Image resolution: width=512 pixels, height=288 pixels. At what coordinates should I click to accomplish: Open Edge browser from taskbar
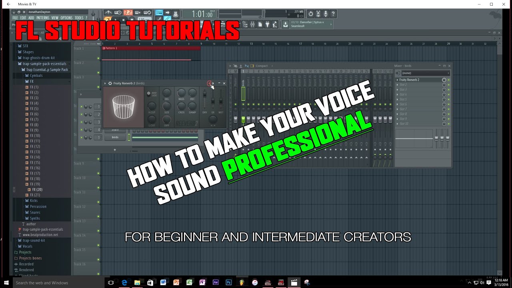point(124,282)
